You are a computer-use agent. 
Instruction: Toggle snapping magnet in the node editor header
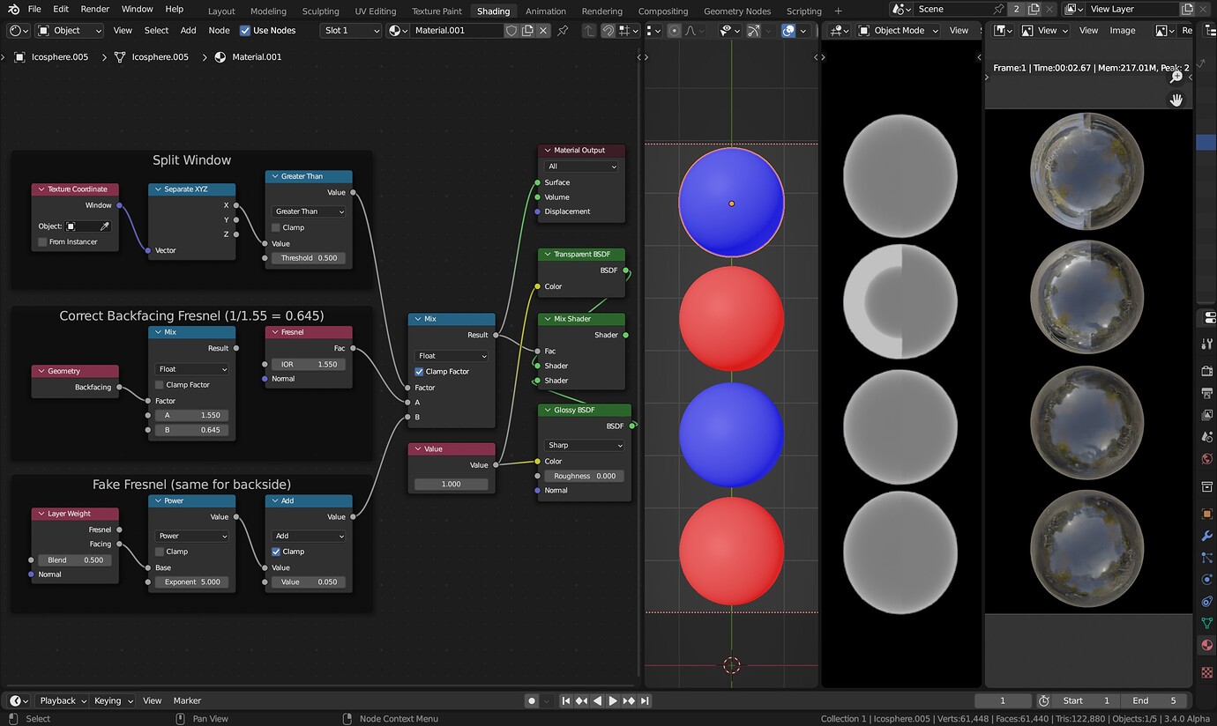click(x=609, y=30)
